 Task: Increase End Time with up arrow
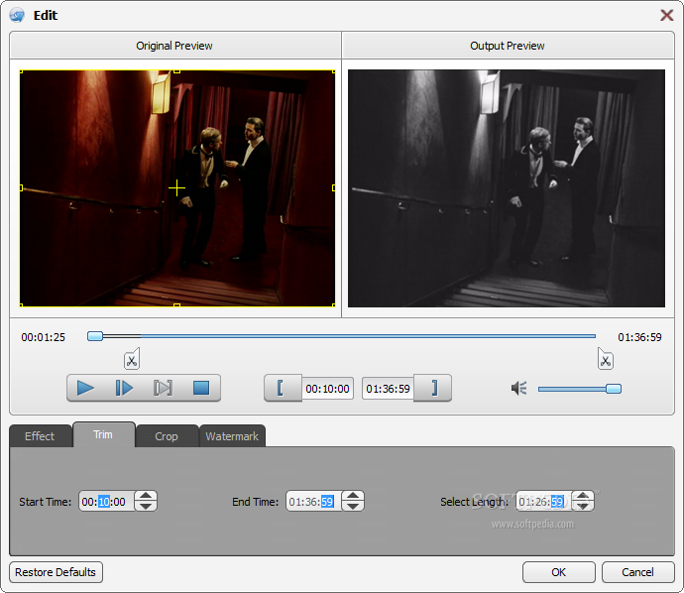[353, 496]
